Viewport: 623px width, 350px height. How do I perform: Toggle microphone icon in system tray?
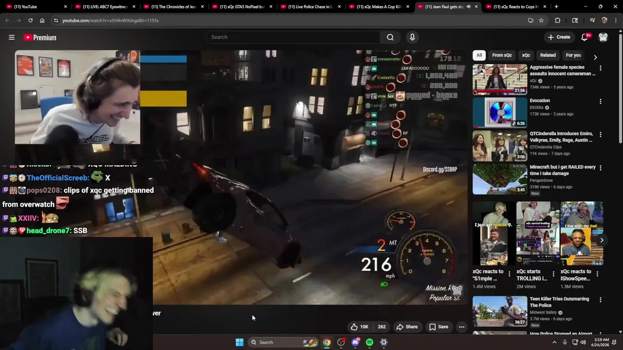point(565,342)
